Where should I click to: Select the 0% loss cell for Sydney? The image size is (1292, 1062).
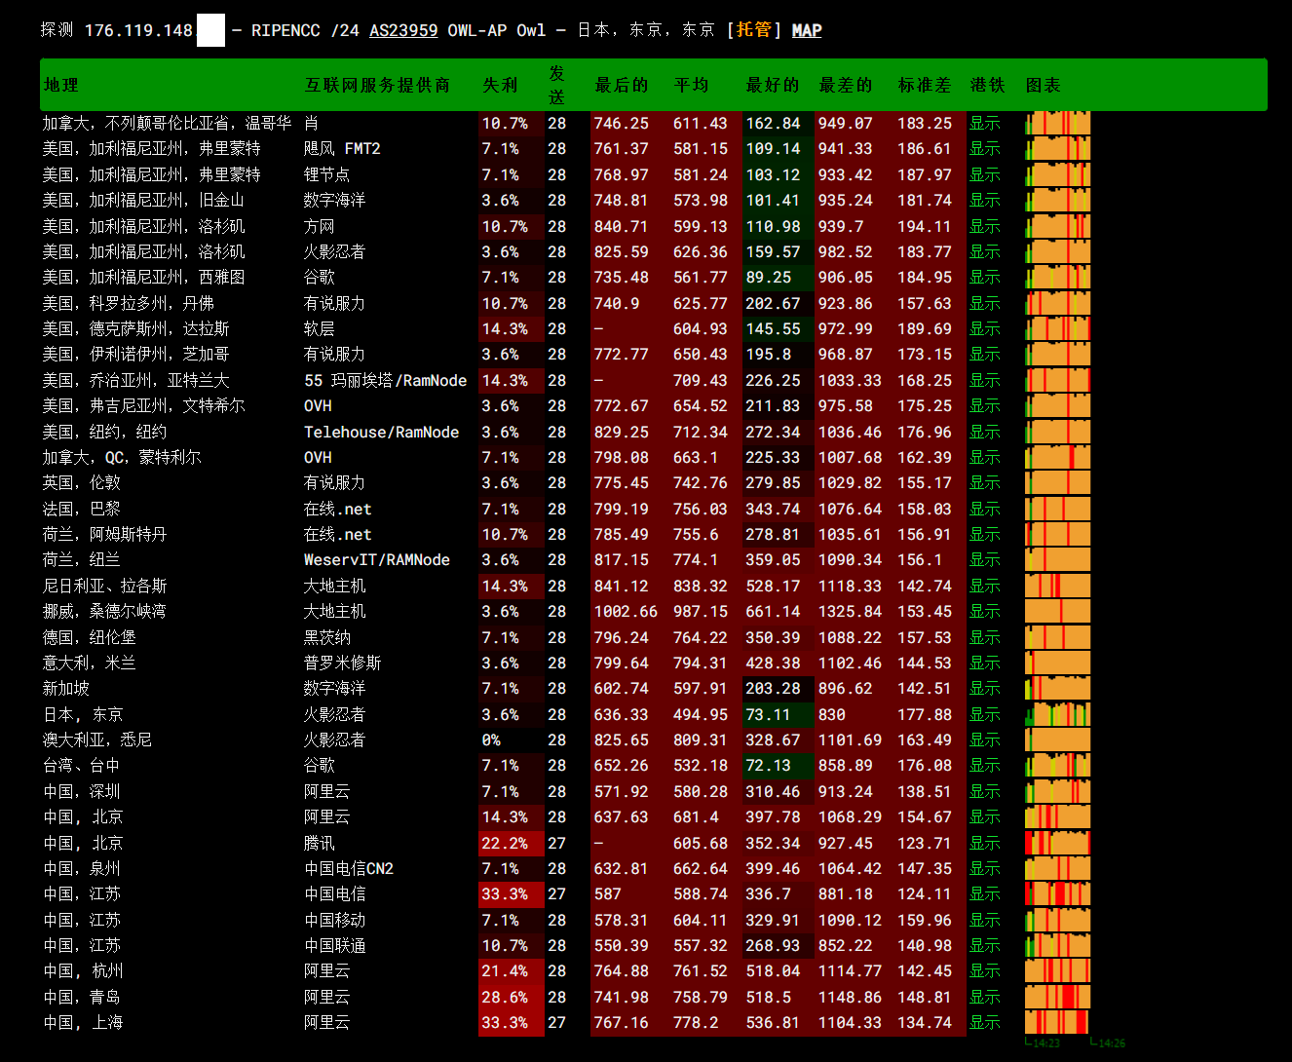click(512, 740)
